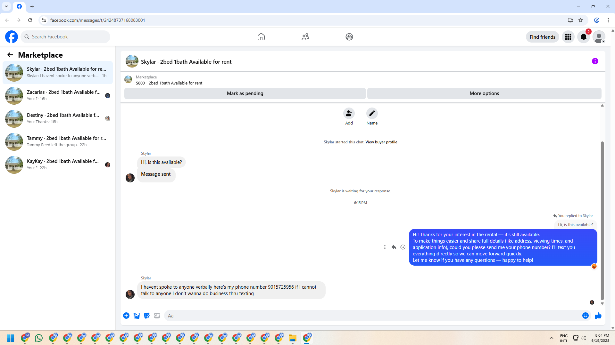Open WhatsApp from the taskbar
Viewport: 615px width, 345px height.
point(39,338)
